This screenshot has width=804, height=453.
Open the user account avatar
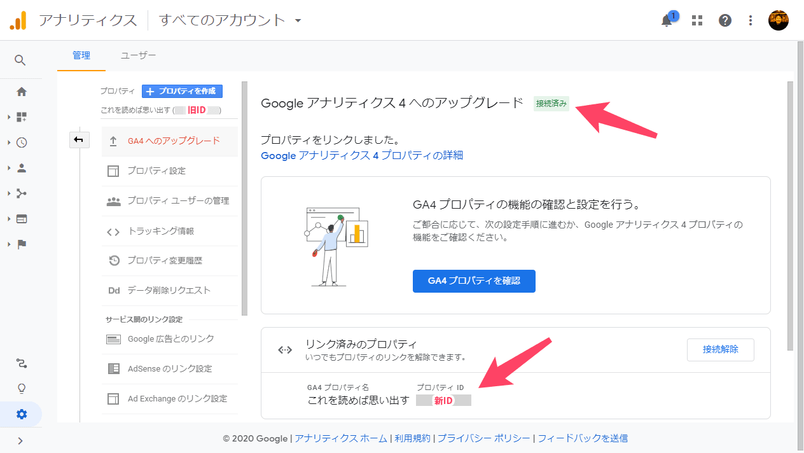click(779, 20)
